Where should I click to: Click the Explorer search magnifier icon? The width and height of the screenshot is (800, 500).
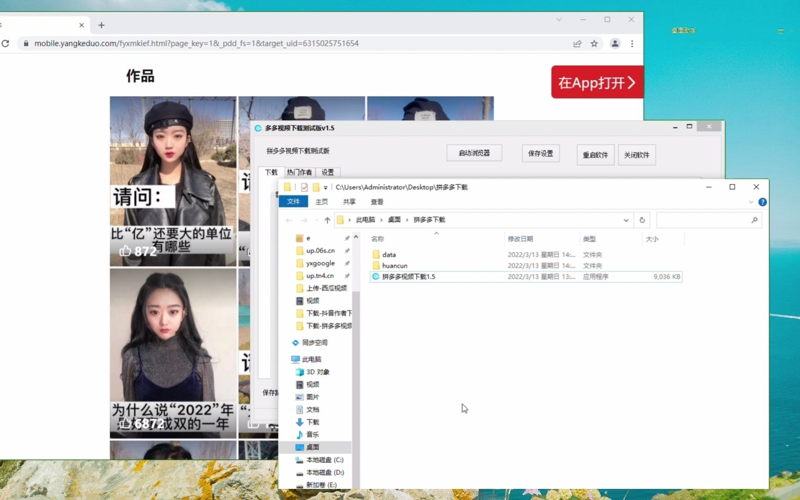[x=754, y=220]
